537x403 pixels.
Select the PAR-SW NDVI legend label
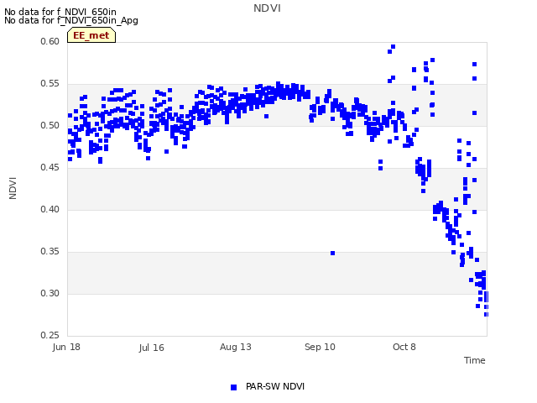[275, 386]
